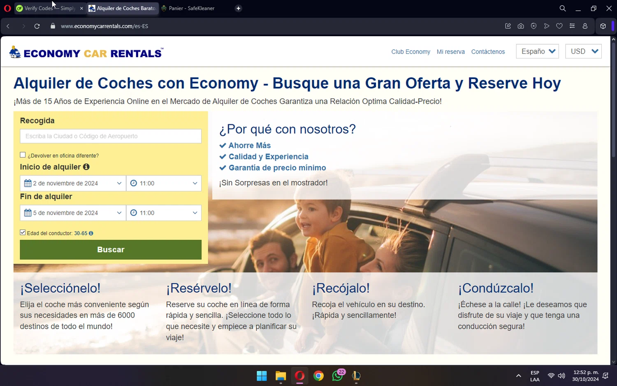Open the Windows Start menu
617x386 pixels.
[262, 376]
